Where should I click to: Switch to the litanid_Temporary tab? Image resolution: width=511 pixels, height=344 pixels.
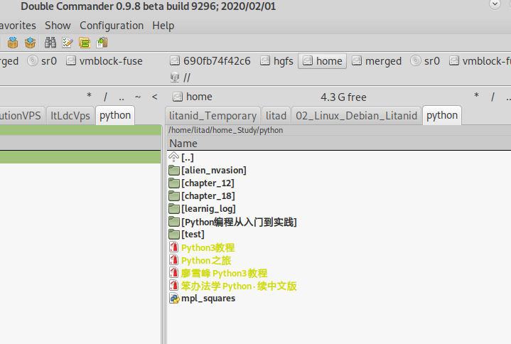coord(213,116)
